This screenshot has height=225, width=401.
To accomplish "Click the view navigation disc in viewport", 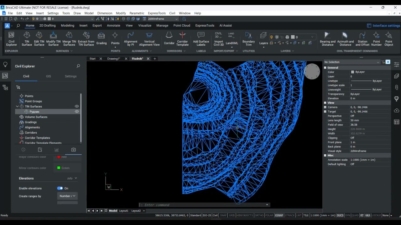I will coord(312,72).
